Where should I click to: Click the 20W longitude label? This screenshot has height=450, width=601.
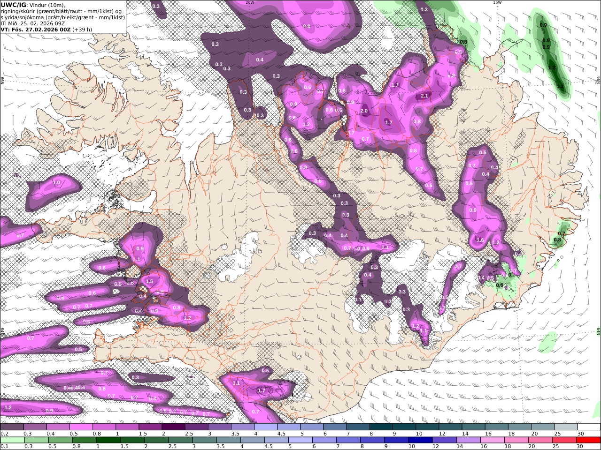tap(250, 2)
